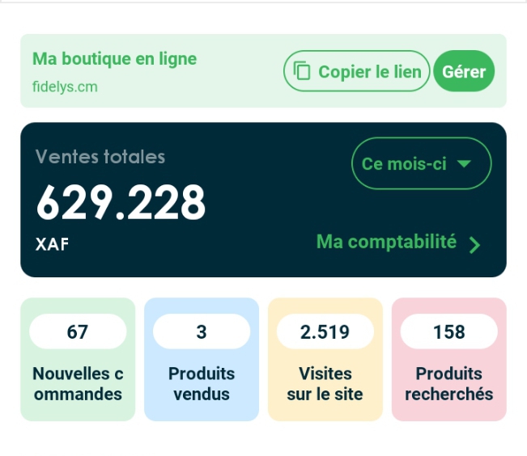Viewport: 527px width, 456px height.
Task: Open shop management with Gérer button
Action: click(x=464, y=71)
